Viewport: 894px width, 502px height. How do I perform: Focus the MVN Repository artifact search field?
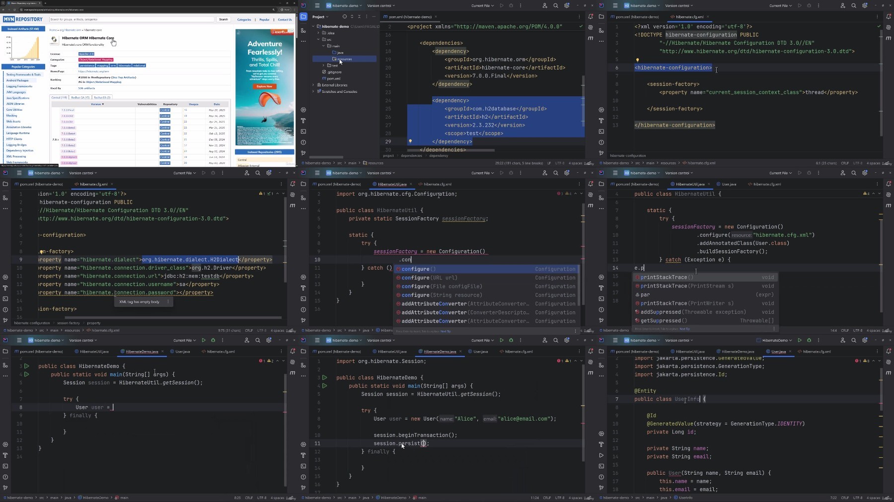[132, 19]
